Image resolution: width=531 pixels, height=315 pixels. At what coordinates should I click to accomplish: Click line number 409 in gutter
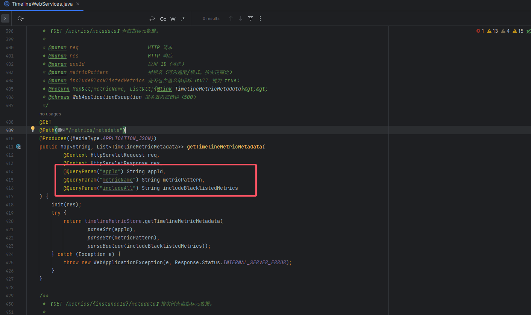click(x=9, y=130)
